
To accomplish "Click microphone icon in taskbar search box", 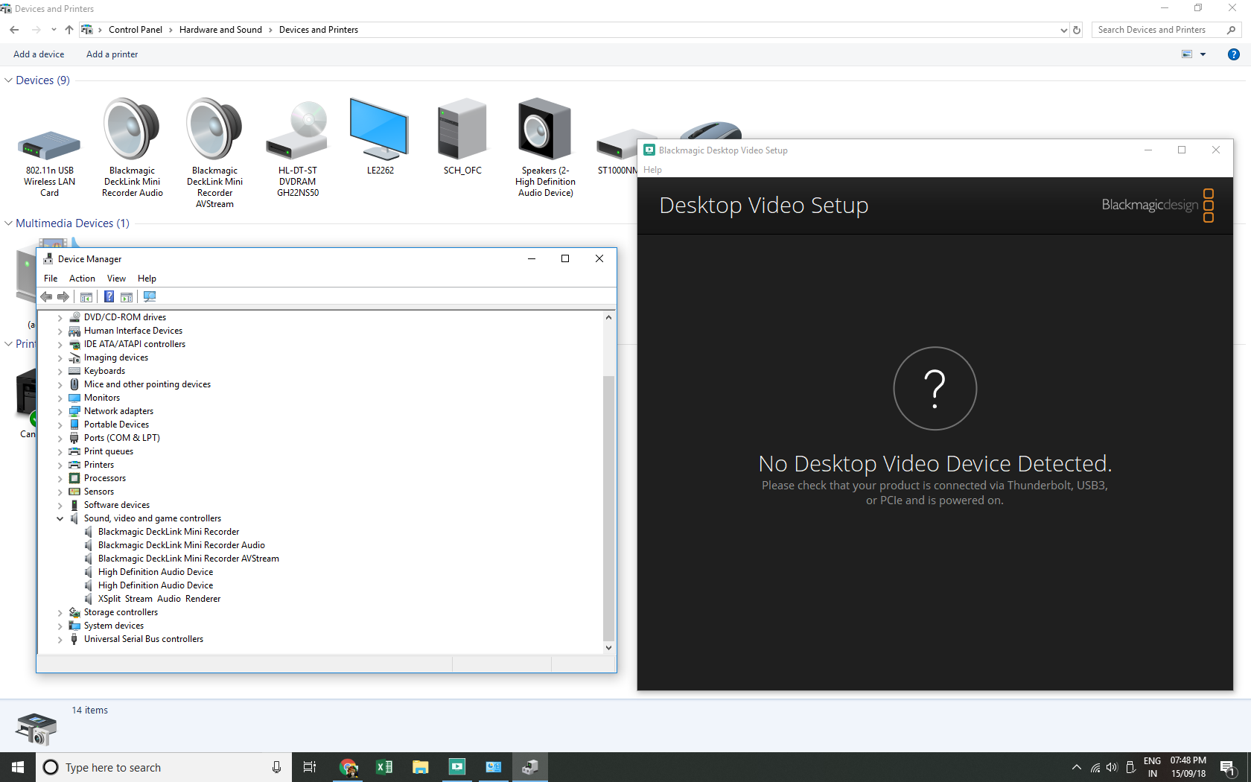I will point(276,767).
